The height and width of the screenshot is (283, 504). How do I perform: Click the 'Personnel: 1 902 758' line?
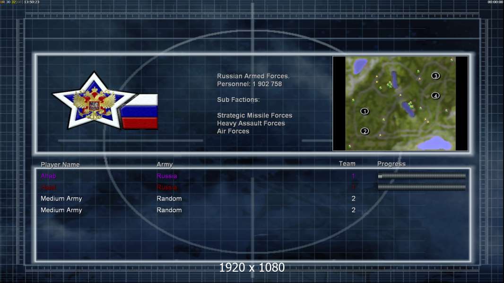tap(250, 84)
